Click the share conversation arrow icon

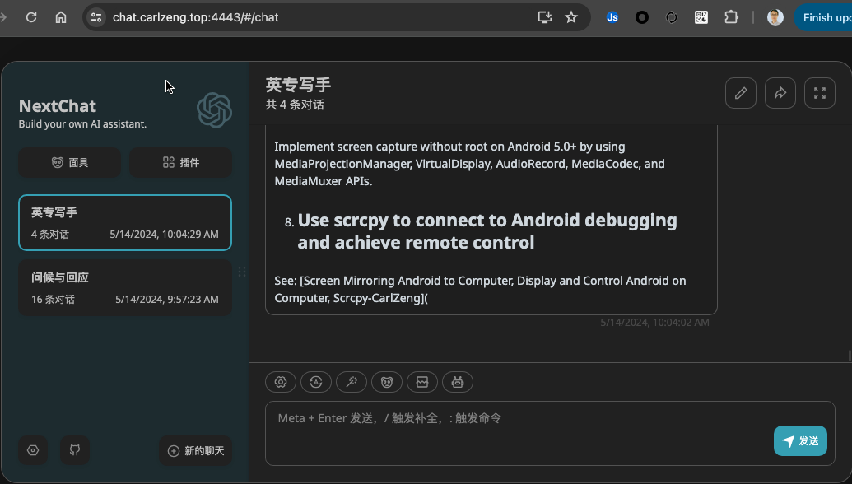(780, 93)
